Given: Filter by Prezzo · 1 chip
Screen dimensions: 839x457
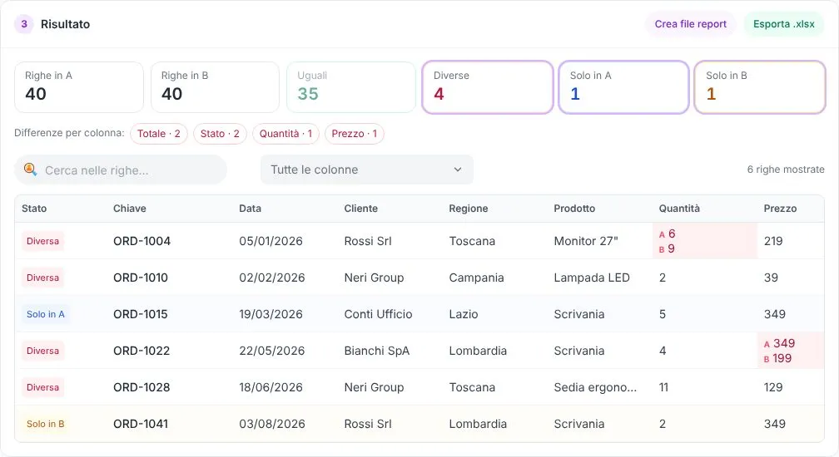Looking at the screenshot, I should pyautogui.click(x=355, y=134).
